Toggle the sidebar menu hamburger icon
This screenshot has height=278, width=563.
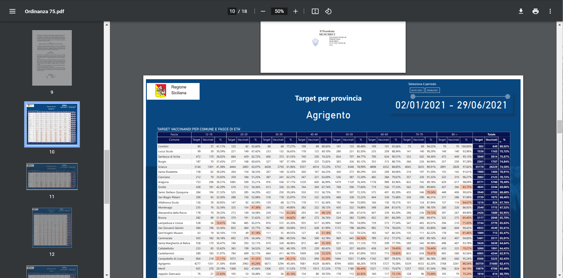pos(12,11)
